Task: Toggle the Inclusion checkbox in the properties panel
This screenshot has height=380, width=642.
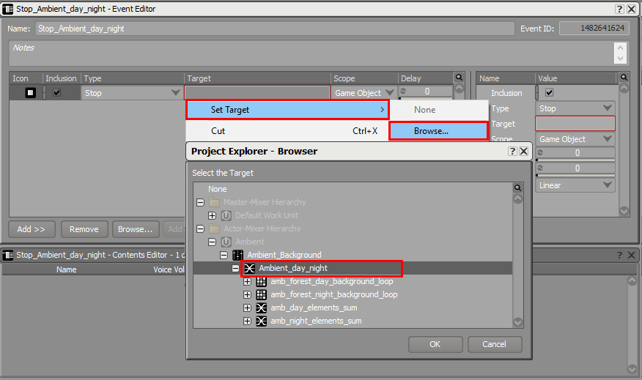Action: tap(550, 93)
